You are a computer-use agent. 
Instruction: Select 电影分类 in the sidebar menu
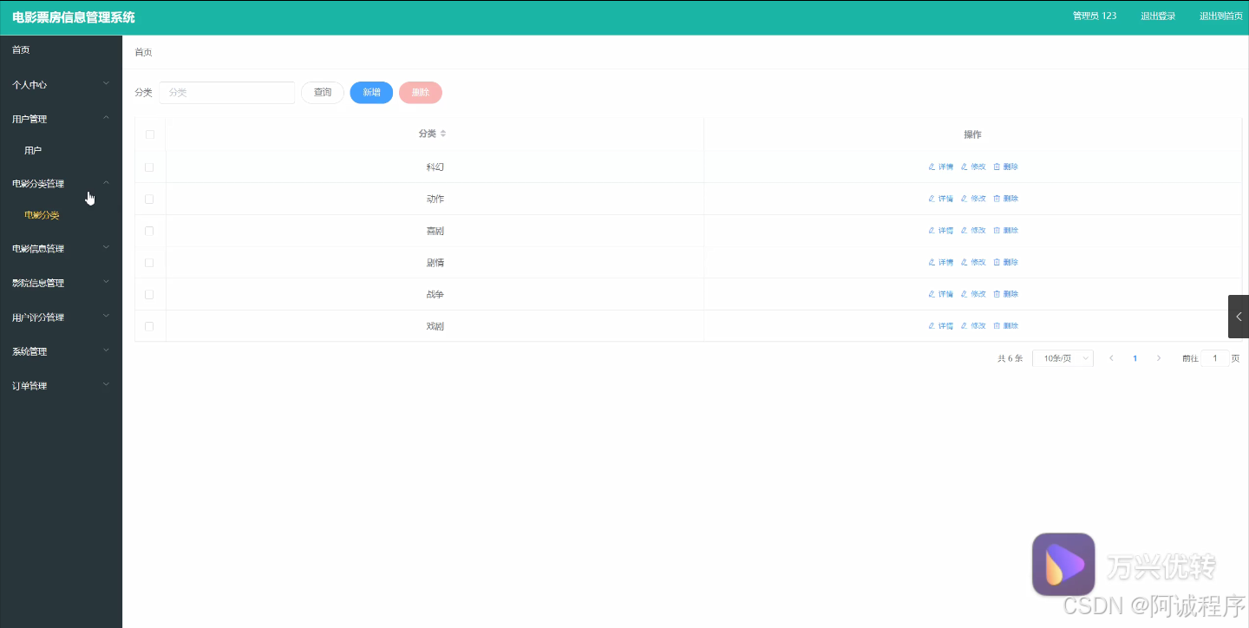click(41, 214)
